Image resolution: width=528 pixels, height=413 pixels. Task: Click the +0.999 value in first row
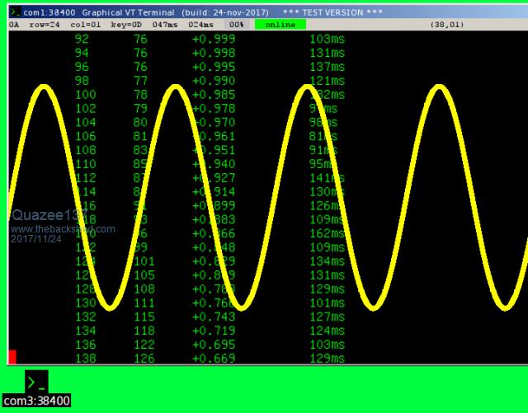[x=207, y=39]
